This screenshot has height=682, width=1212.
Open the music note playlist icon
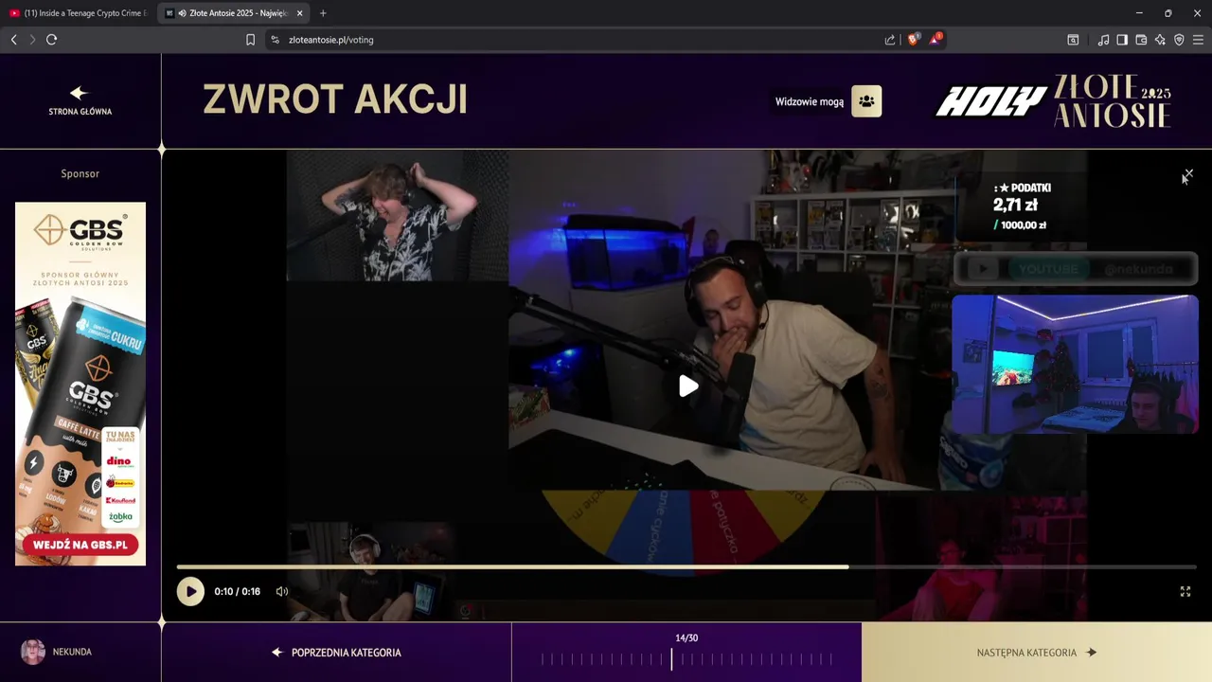(1103, 40)
